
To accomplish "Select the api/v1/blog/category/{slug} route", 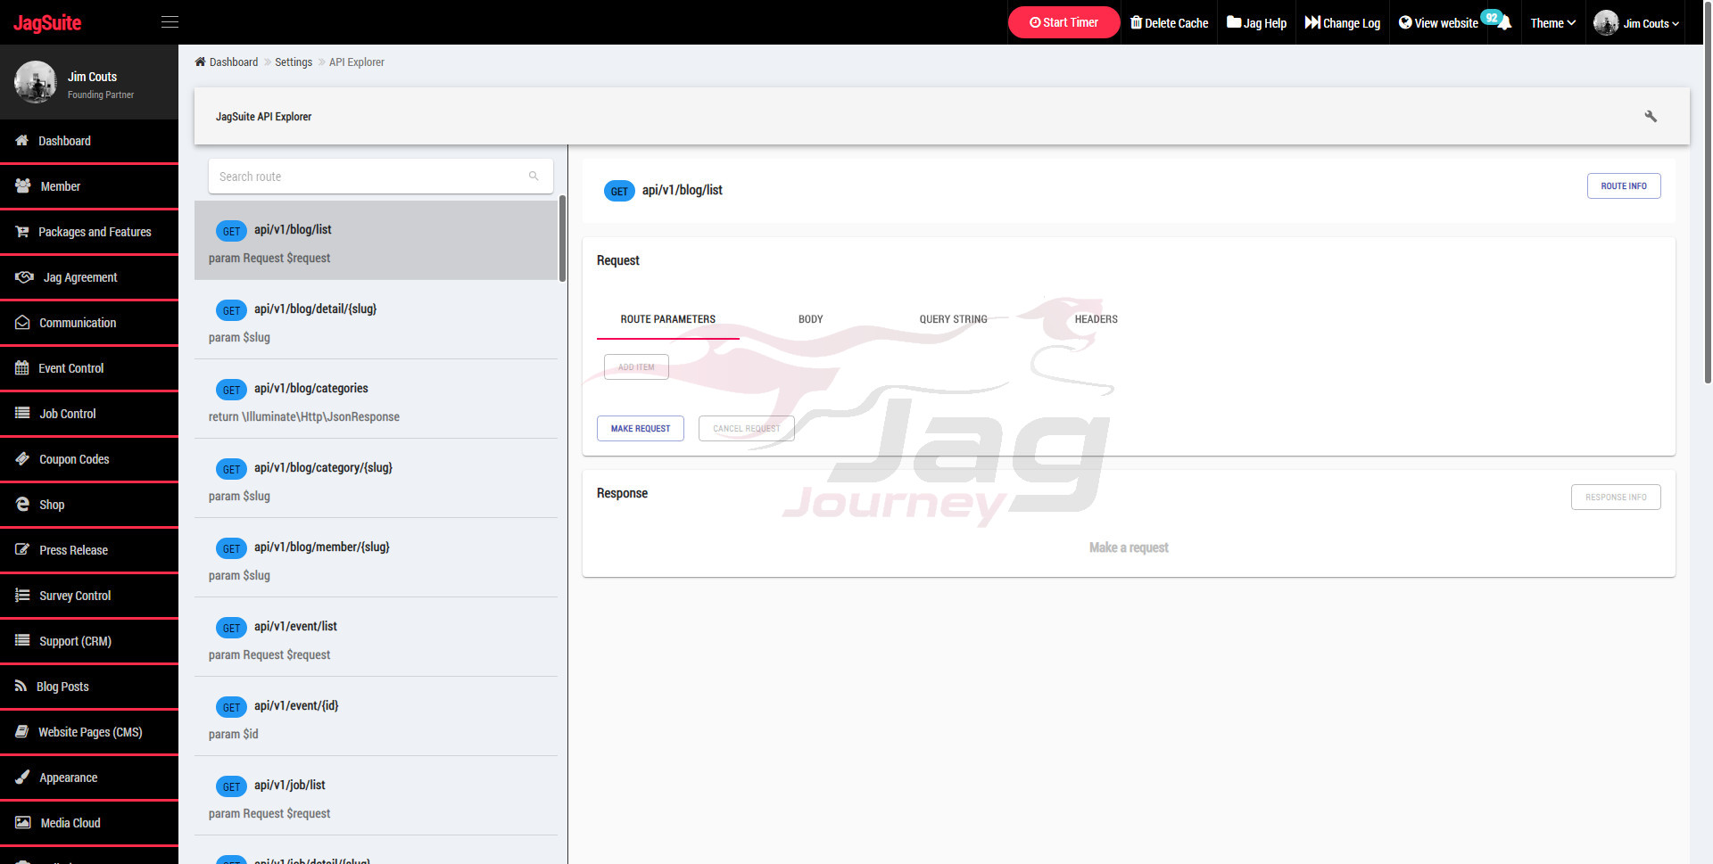I will (x=377, y=479).
